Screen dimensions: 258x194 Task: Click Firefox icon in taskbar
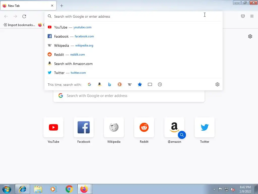click(85, 189)
